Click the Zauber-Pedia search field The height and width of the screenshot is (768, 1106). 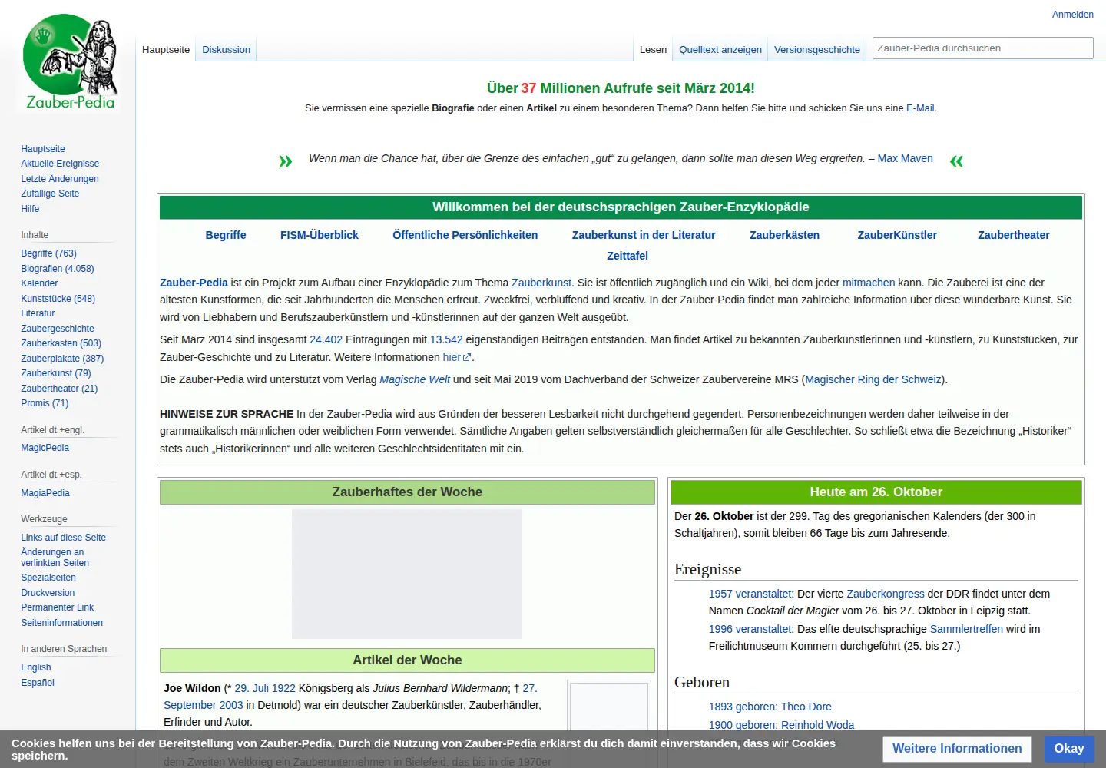pos(982,48)
